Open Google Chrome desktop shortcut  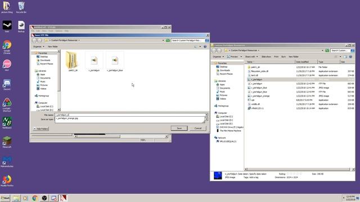click(7, 47)
